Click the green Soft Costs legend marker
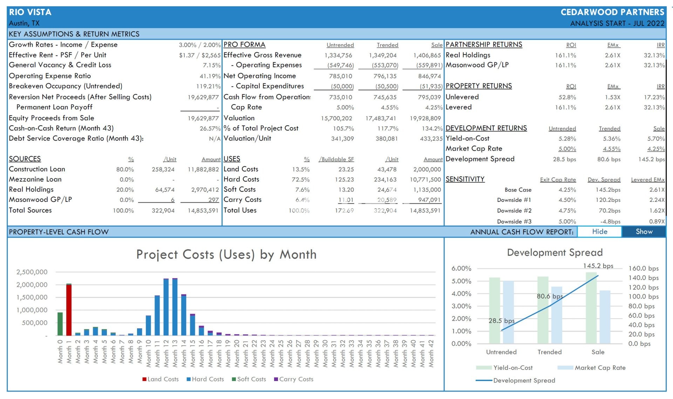 tap(234, 379)
